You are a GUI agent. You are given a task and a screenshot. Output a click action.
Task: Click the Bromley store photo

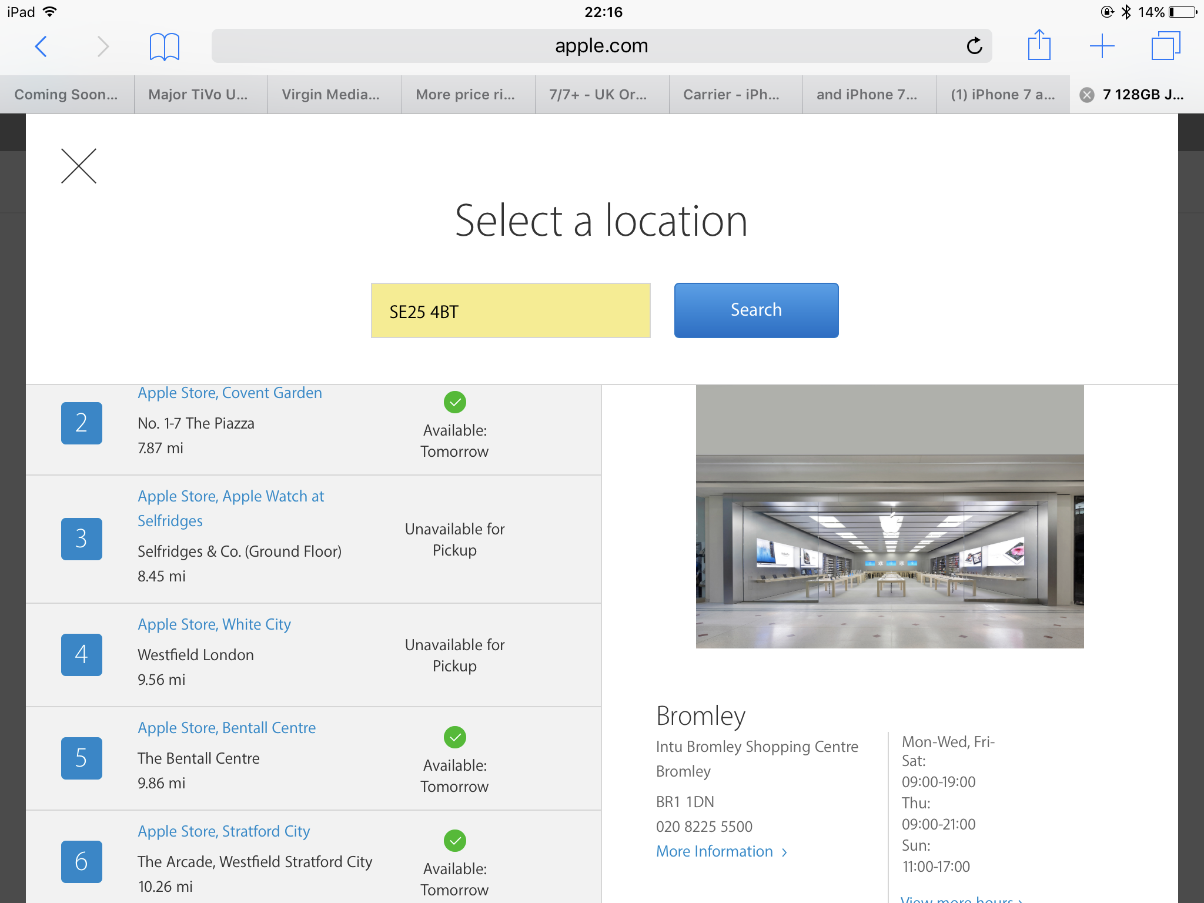click(x=889, y=517)
